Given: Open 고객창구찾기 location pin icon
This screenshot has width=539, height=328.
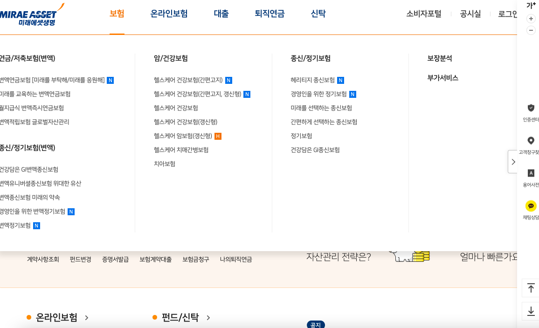Looking at the screenshot, I should coord(531,141).
